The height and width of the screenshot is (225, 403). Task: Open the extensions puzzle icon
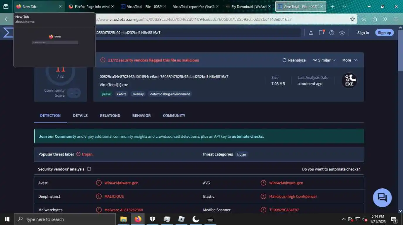click(x=375, y=19)
